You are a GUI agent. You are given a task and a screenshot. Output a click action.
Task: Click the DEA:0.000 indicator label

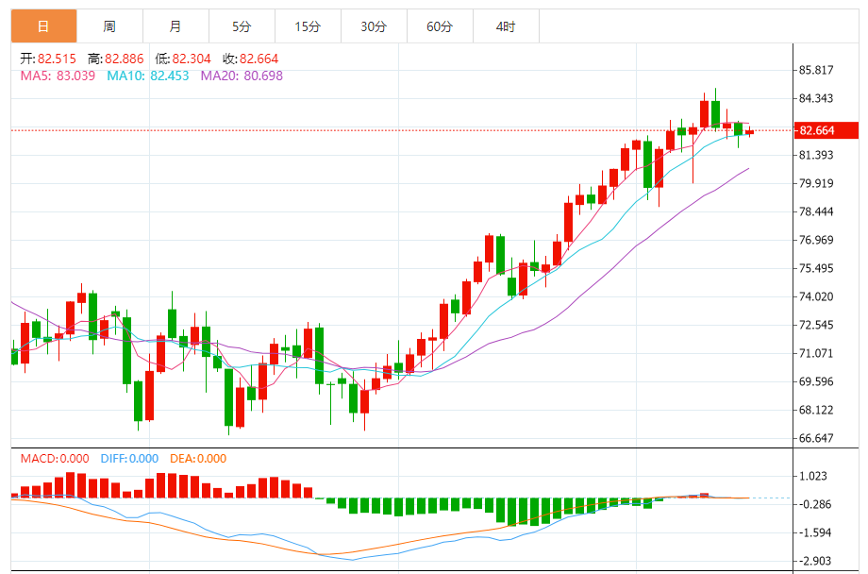197,459
